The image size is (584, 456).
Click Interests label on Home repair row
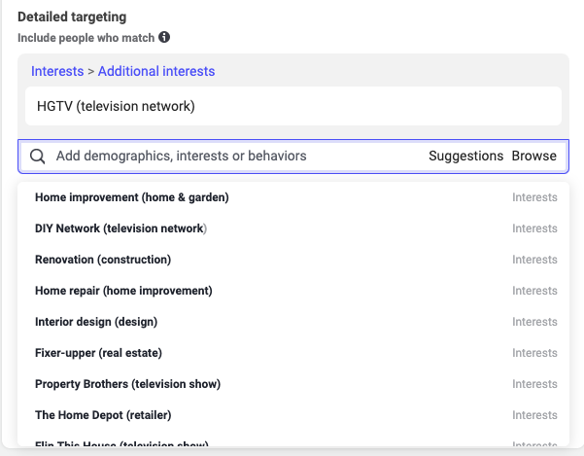coord(534,291)
